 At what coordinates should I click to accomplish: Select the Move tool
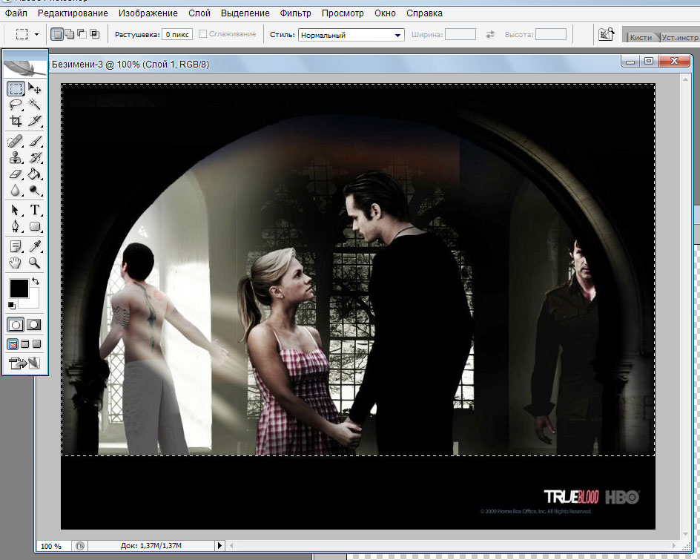click(x=35, y=88)
